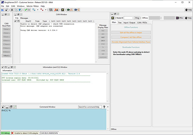
Task: Click eraser icon in Information window header
Action: tap(3, 67)
